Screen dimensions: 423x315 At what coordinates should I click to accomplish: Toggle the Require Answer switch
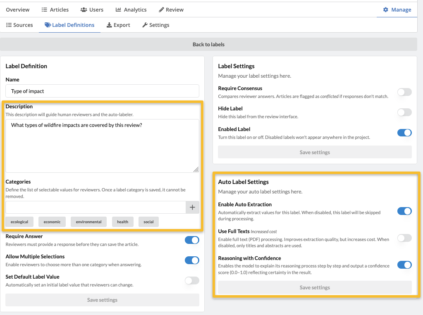[x=192, y=240]
